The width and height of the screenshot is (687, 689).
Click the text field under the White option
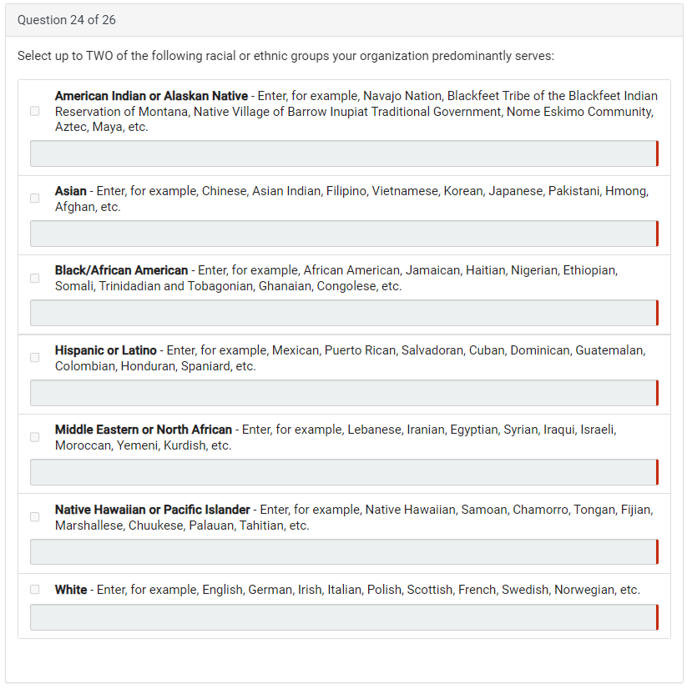(343, 617)
